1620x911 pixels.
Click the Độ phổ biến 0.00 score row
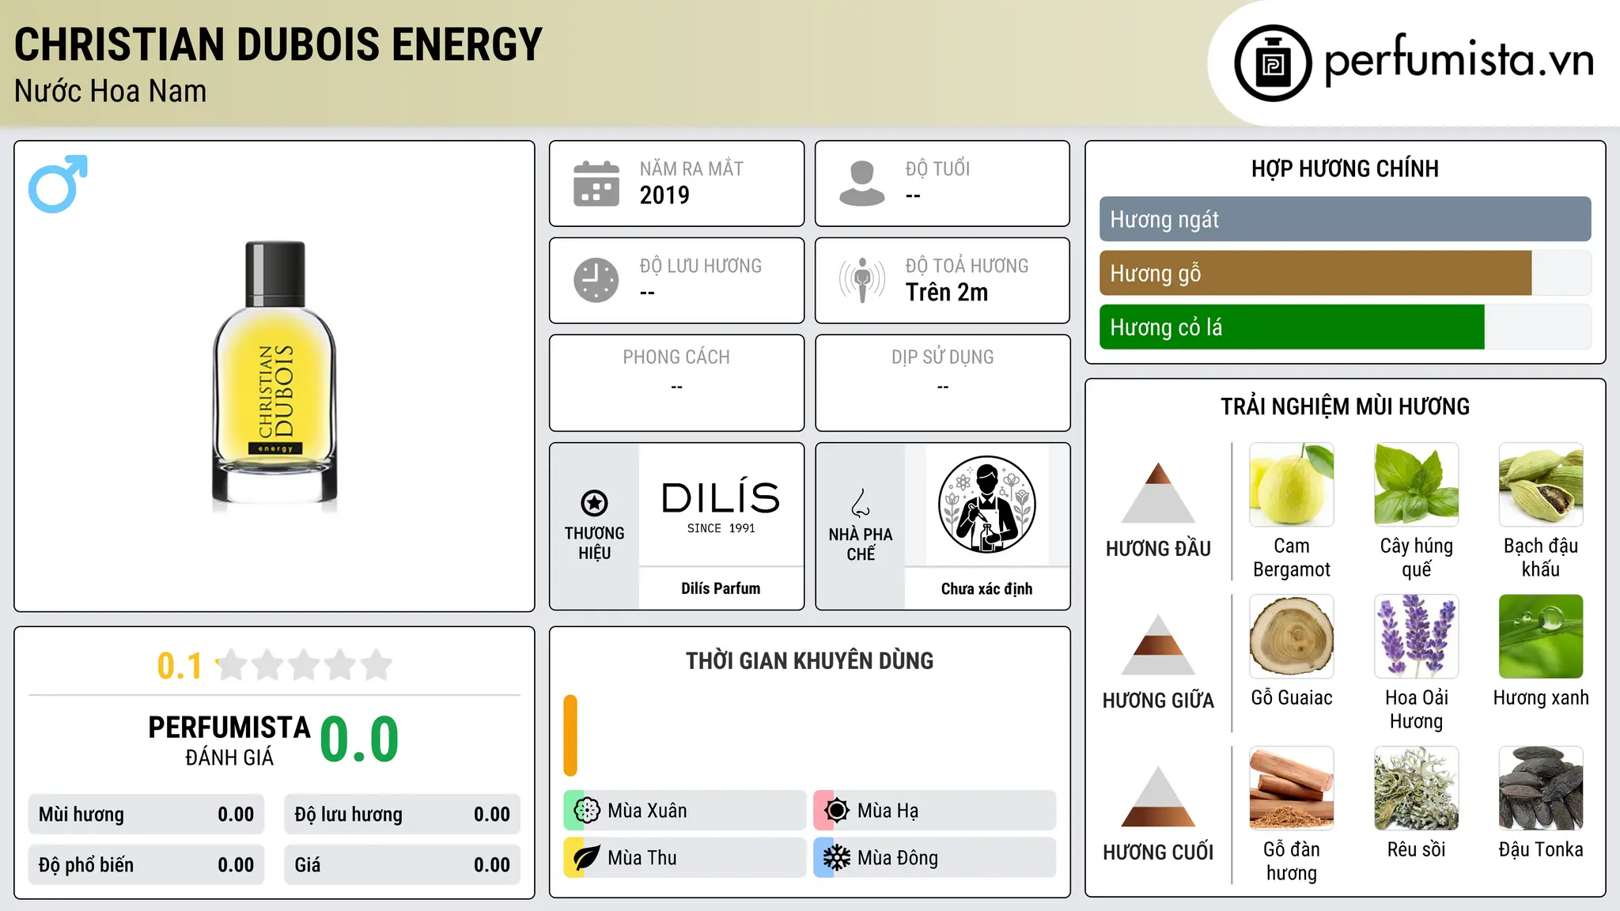[x=146, y=865]
